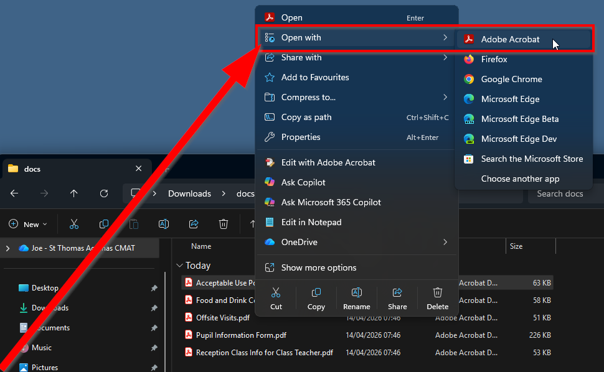Collapse the Today group

pyautogui.click(x=180, y=266)
